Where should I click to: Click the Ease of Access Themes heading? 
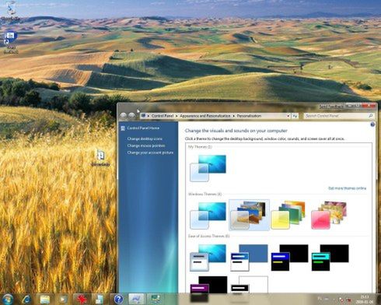(208, 237)
